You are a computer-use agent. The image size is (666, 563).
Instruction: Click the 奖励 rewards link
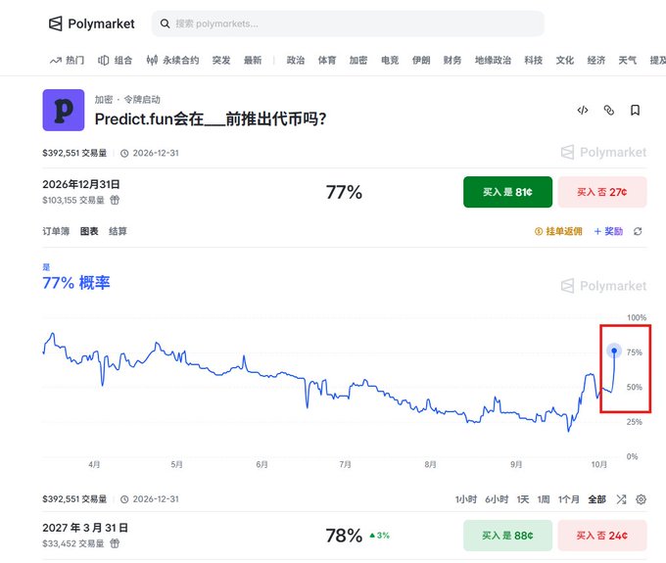point(608,231)
